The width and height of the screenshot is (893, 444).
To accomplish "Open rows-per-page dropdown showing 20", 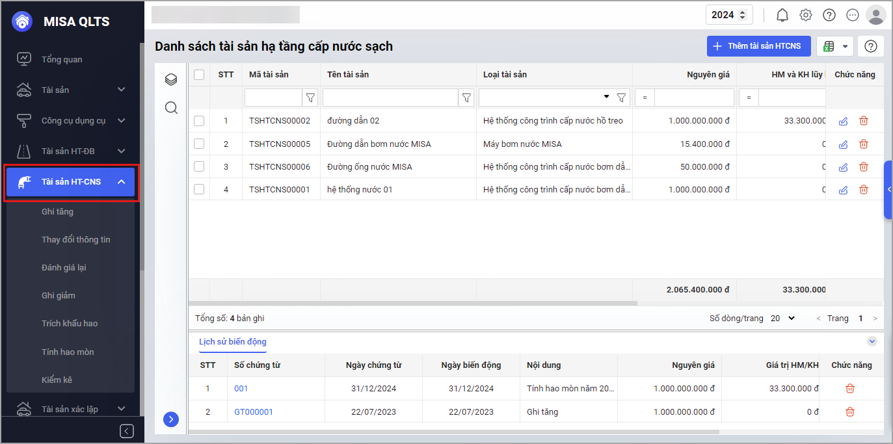I will point(782,319).
